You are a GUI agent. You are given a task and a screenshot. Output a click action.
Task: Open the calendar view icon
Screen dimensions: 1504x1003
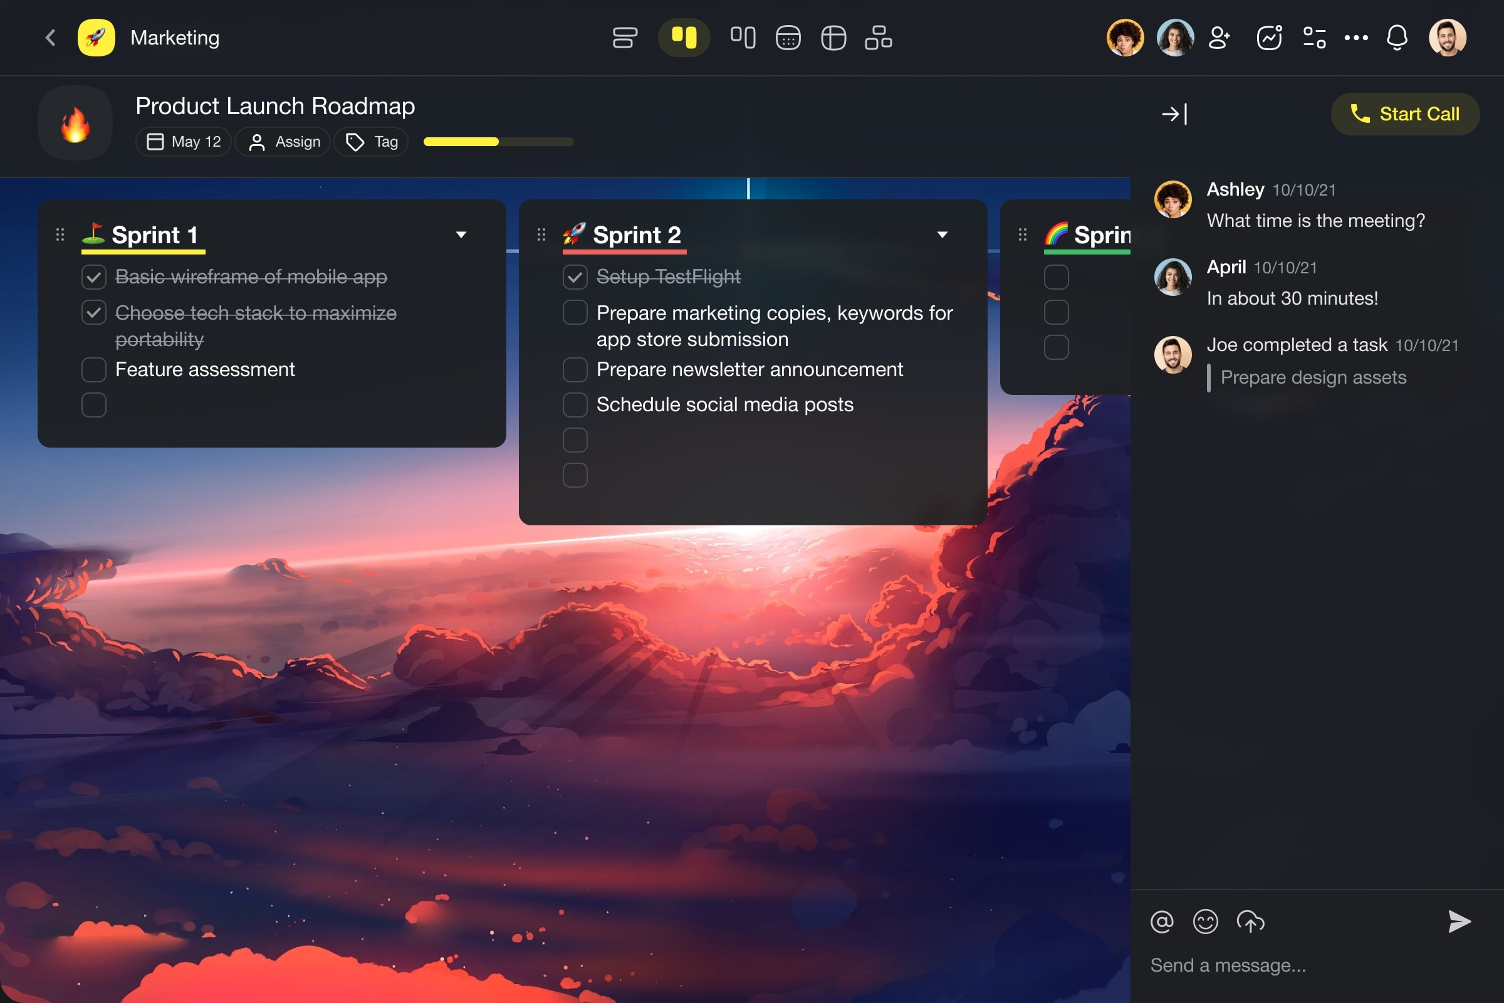(x=788, y=38)
